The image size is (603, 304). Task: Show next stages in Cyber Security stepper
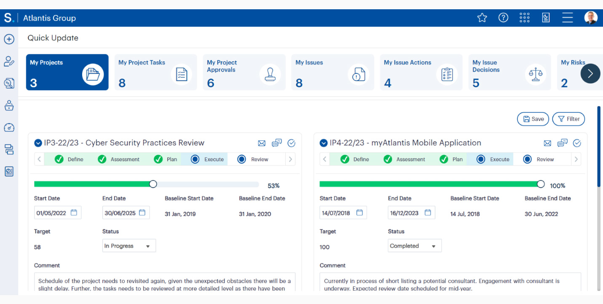290,159
